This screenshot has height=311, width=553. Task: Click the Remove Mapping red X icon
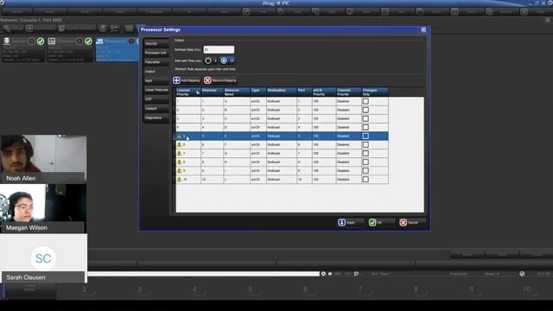(x=207, y=80)
